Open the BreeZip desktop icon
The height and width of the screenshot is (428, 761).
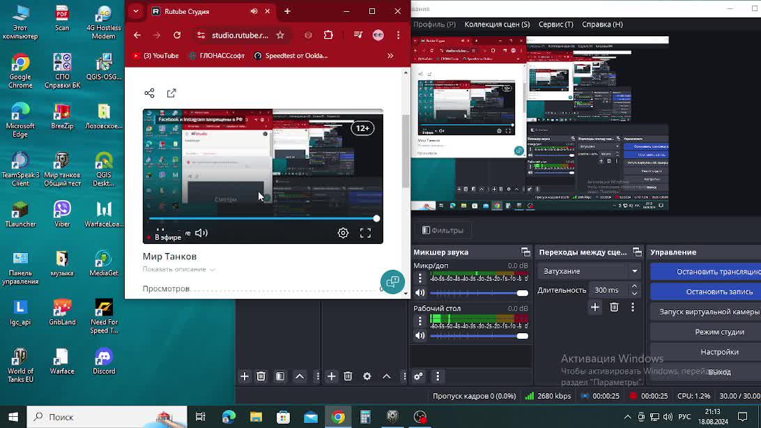tap(62, 116)
